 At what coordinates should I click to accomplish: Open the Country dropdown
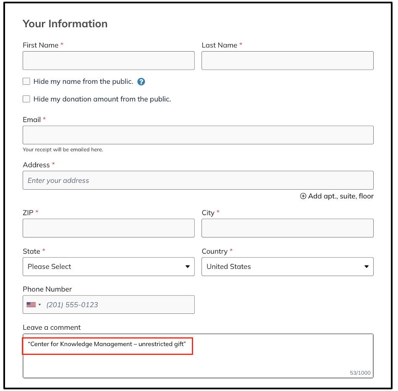point(288,266)
